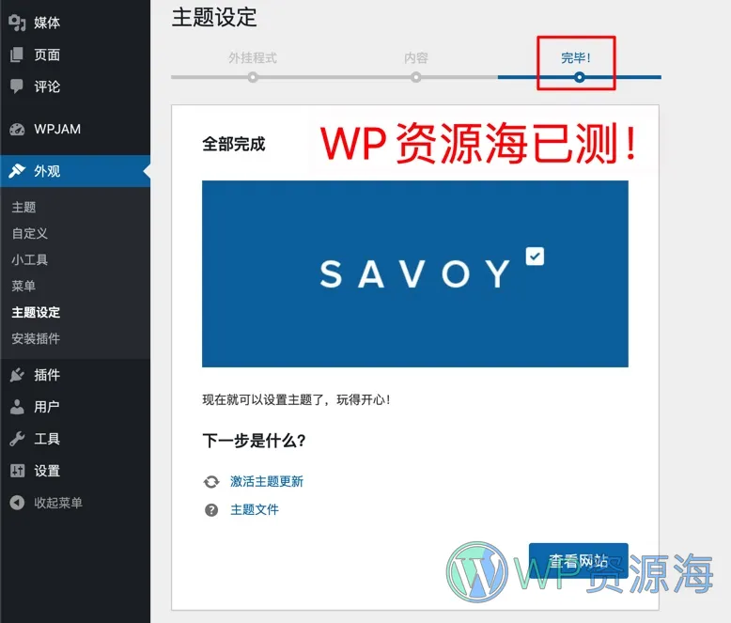This screenshot has height=623, width=731.
Task: Open the 工具 menu item
Action: click(x=75, y=439)
